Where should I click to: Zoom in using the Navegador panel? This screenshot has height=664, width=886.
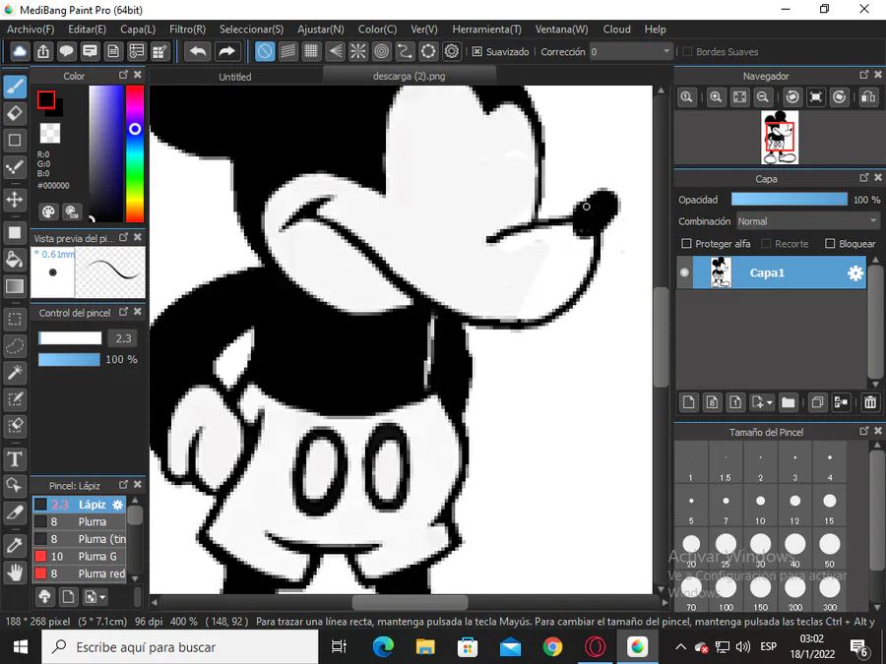[x=716, y=97]
